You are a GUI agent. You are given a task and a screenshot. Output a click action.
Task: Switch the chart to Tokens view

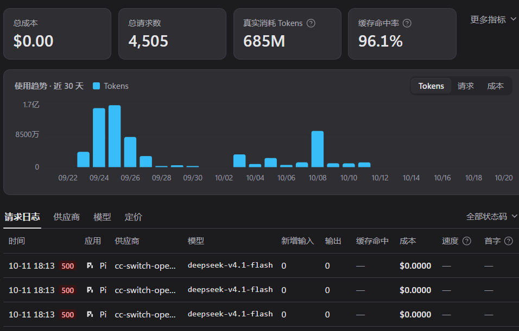click(431, 86)
